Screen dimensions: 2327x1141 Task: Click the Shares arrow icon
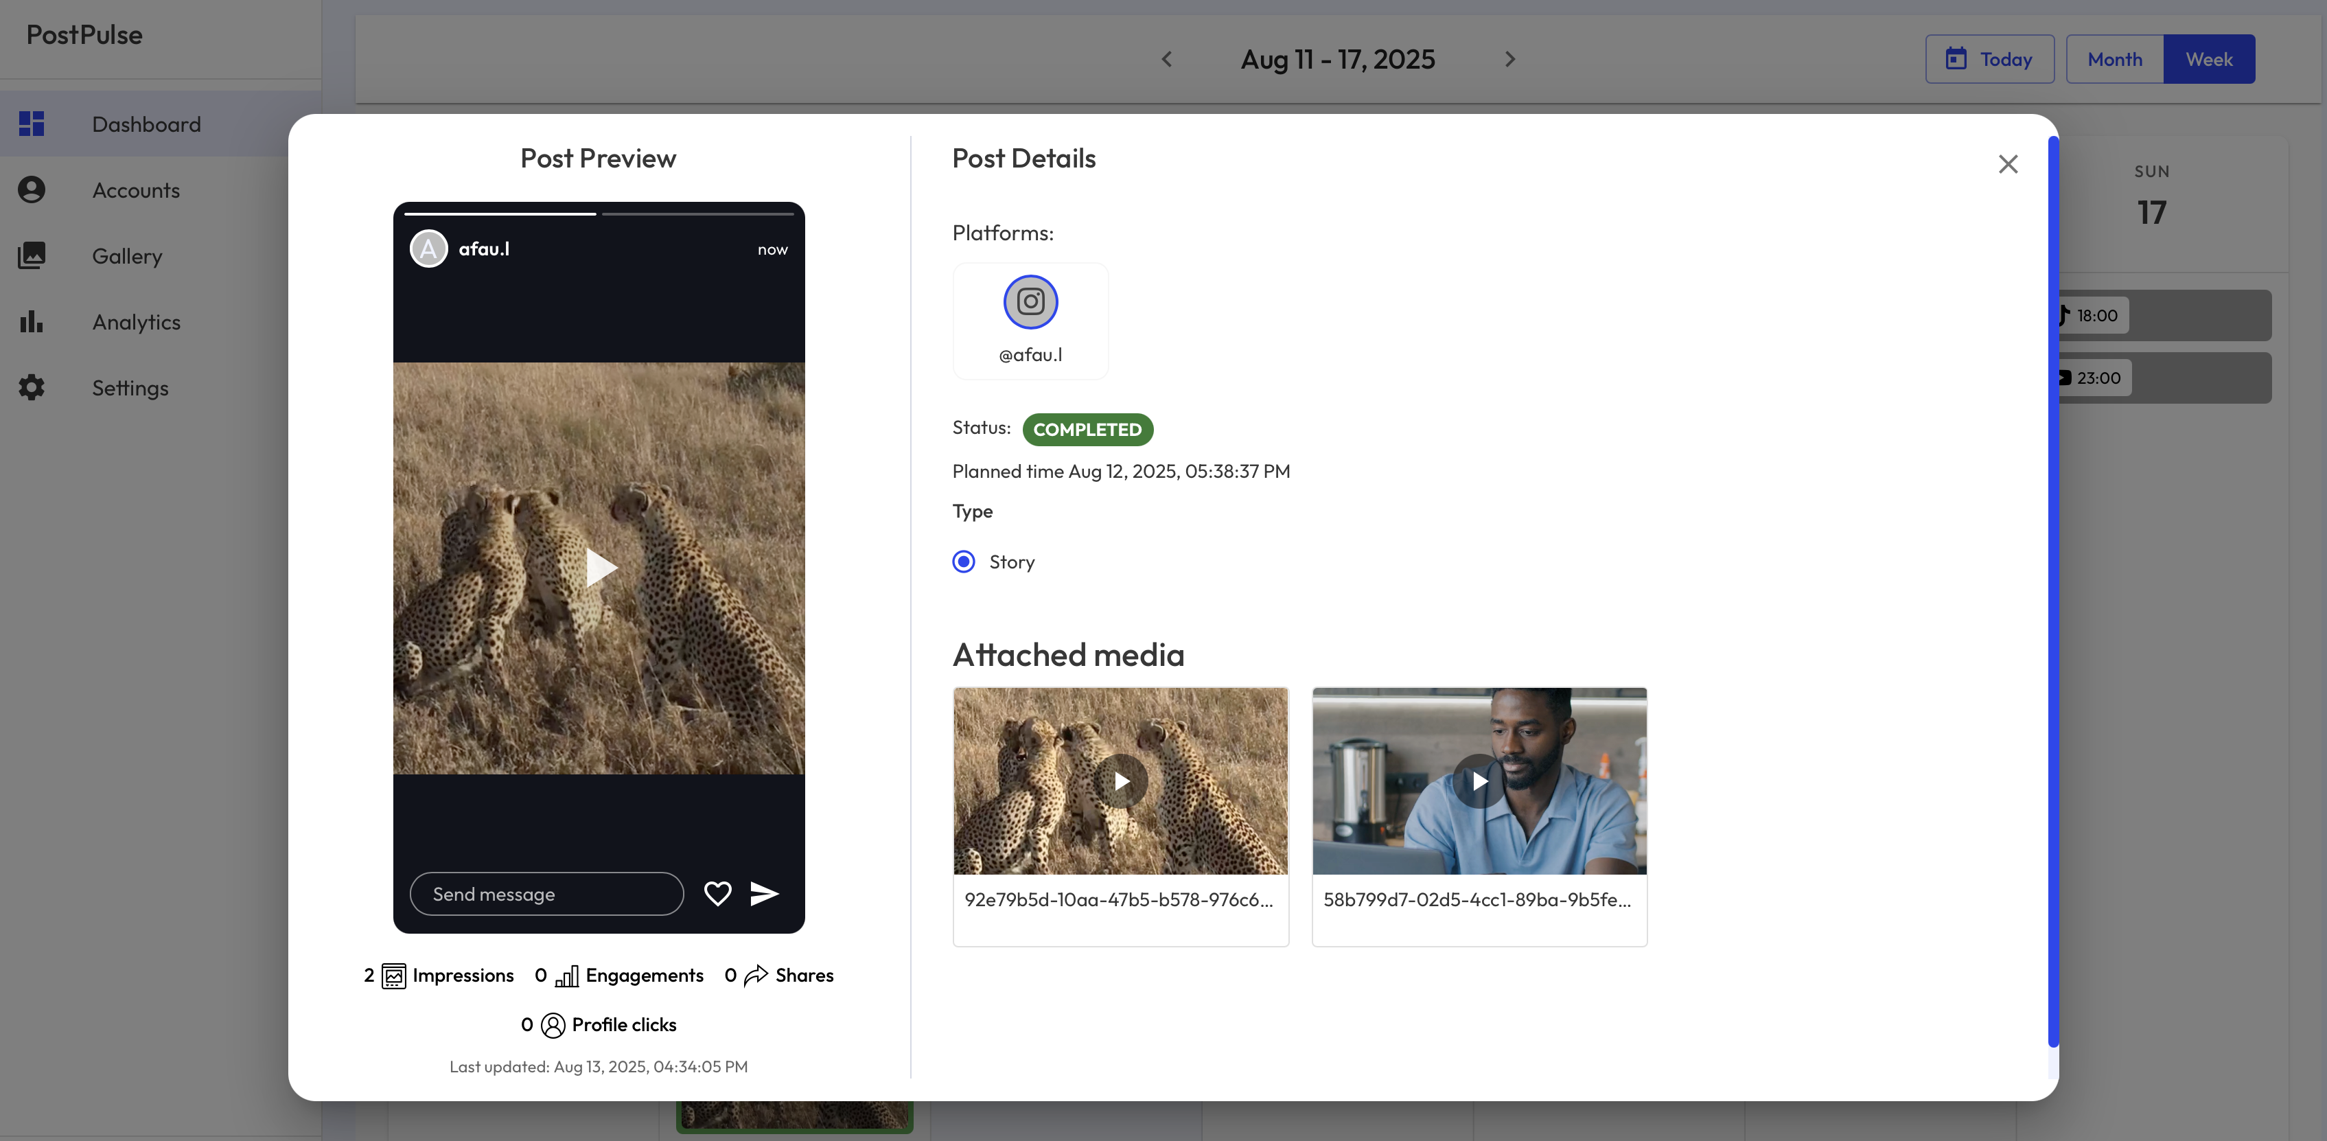[x=755, y=976]
